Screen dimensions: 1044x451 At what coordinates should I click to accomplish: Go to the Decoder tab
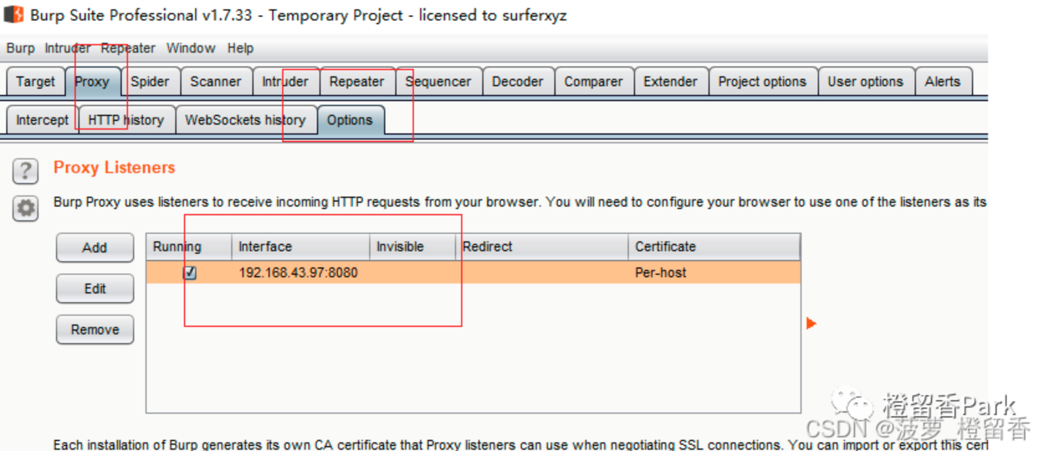pyautogui.click(x=517, y=82)
